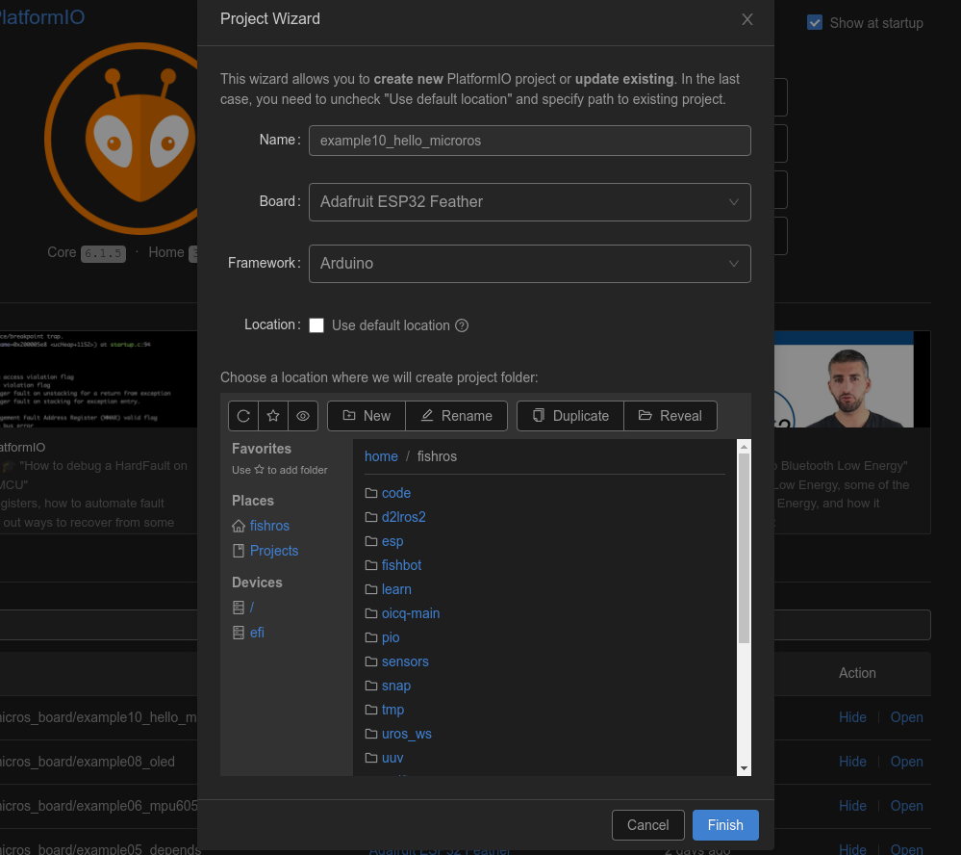The image size is (961, 855).
Task: Click the home icon next to fishros
Action: 240,526
